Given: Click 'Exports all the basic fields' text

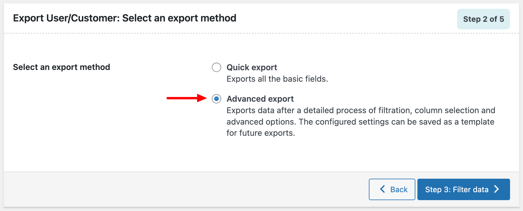Looking at the screenshot, I should pyautogui.click(x=277, y=79).
